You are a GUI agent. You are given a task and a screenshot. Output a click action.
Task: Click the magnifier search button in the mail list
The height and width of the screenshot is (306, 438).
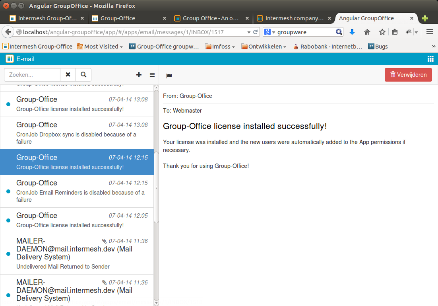(83, 75)
